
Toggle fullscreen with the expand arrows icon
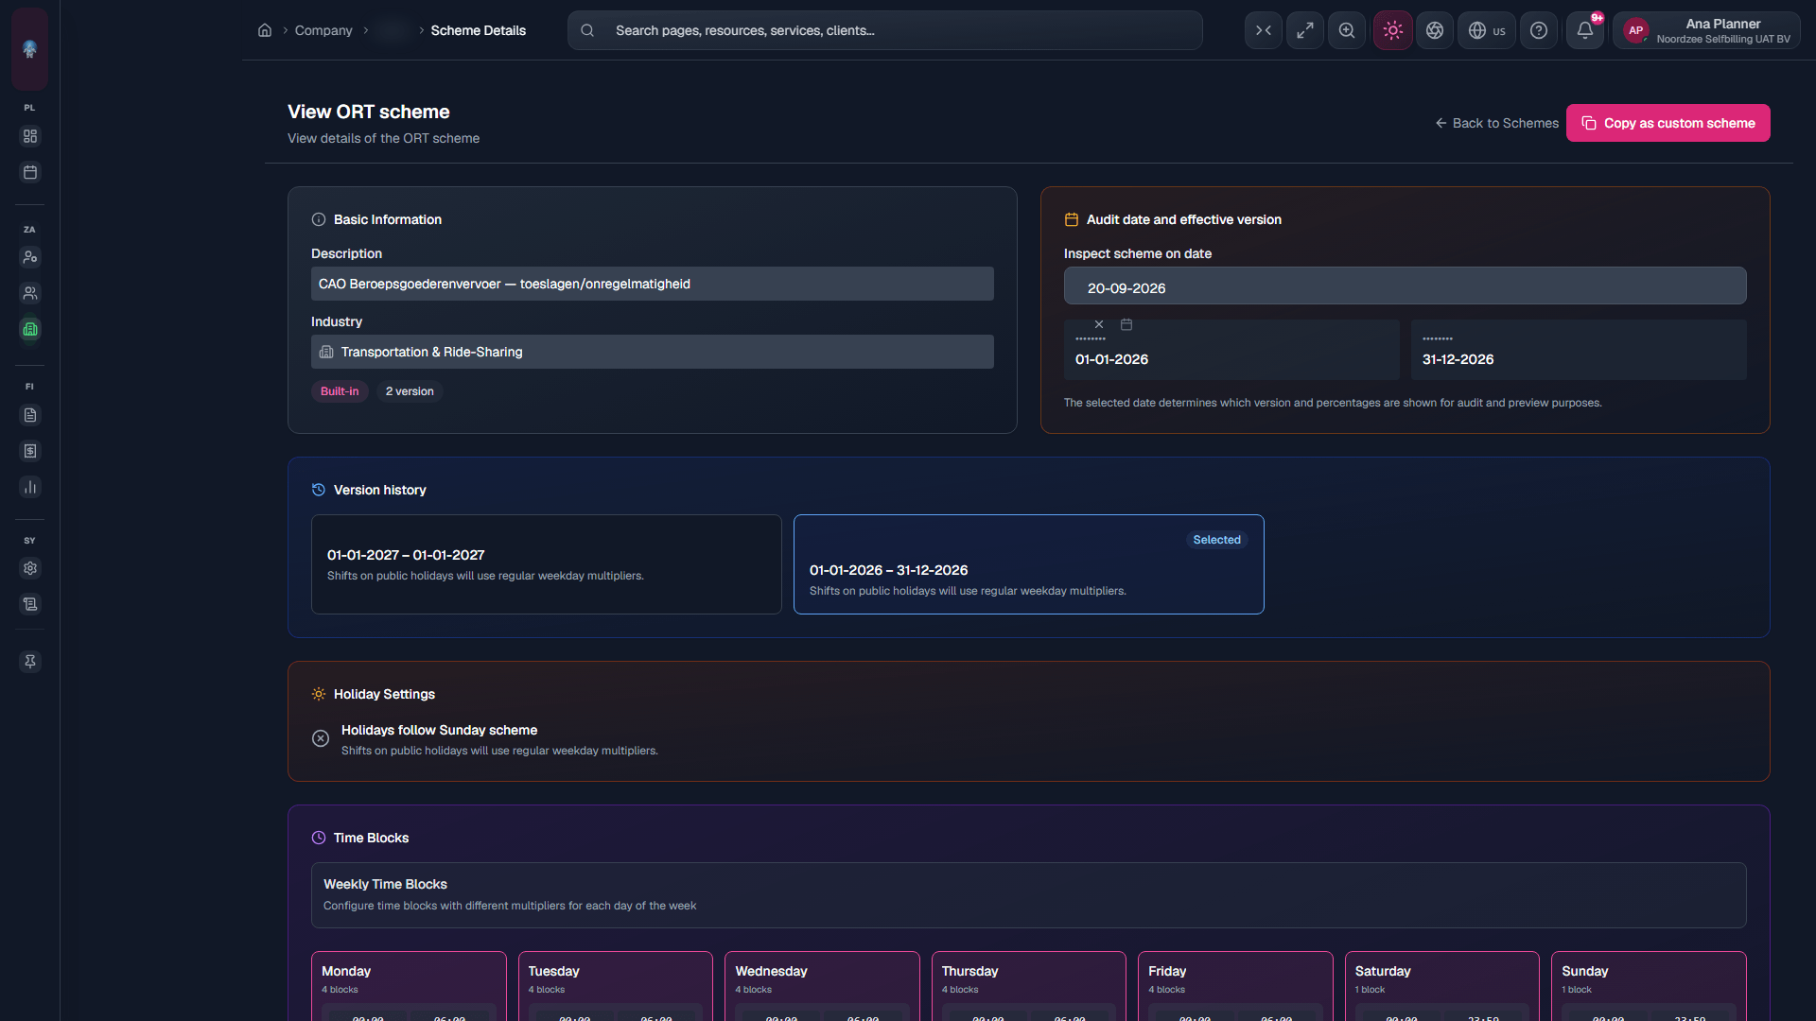click(x=1305, y=30)
